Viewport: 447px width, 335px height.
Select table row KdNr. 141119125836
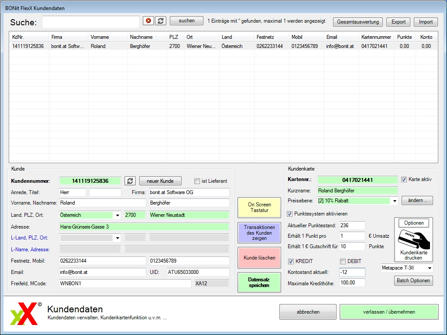click(x=223, y=46)
